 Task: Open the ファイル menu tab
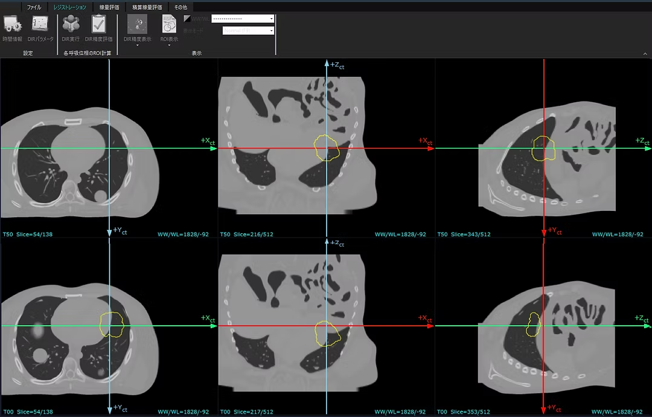click(x=34, y=7)
